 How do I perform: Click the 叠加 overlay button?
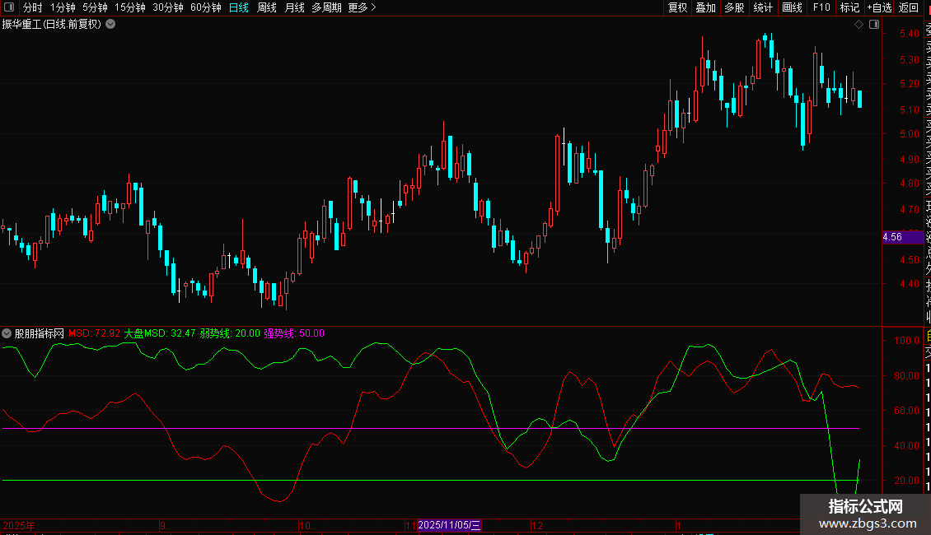(706, 7)
